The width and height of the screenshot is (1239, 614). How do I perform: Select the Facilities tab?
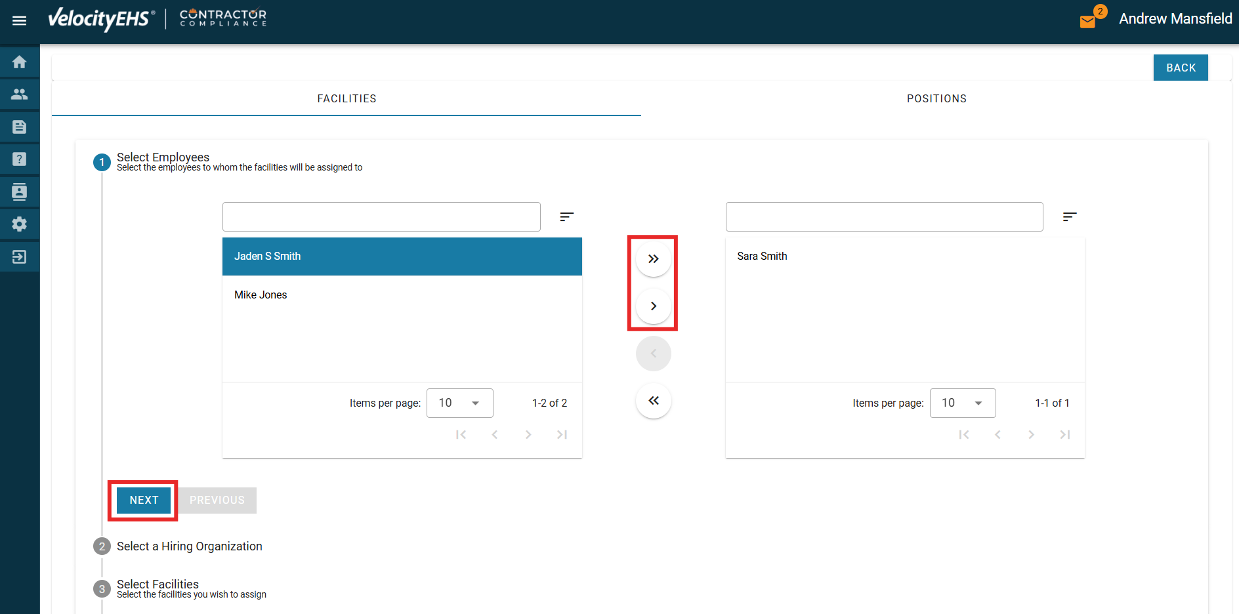(x=346, y=99)
